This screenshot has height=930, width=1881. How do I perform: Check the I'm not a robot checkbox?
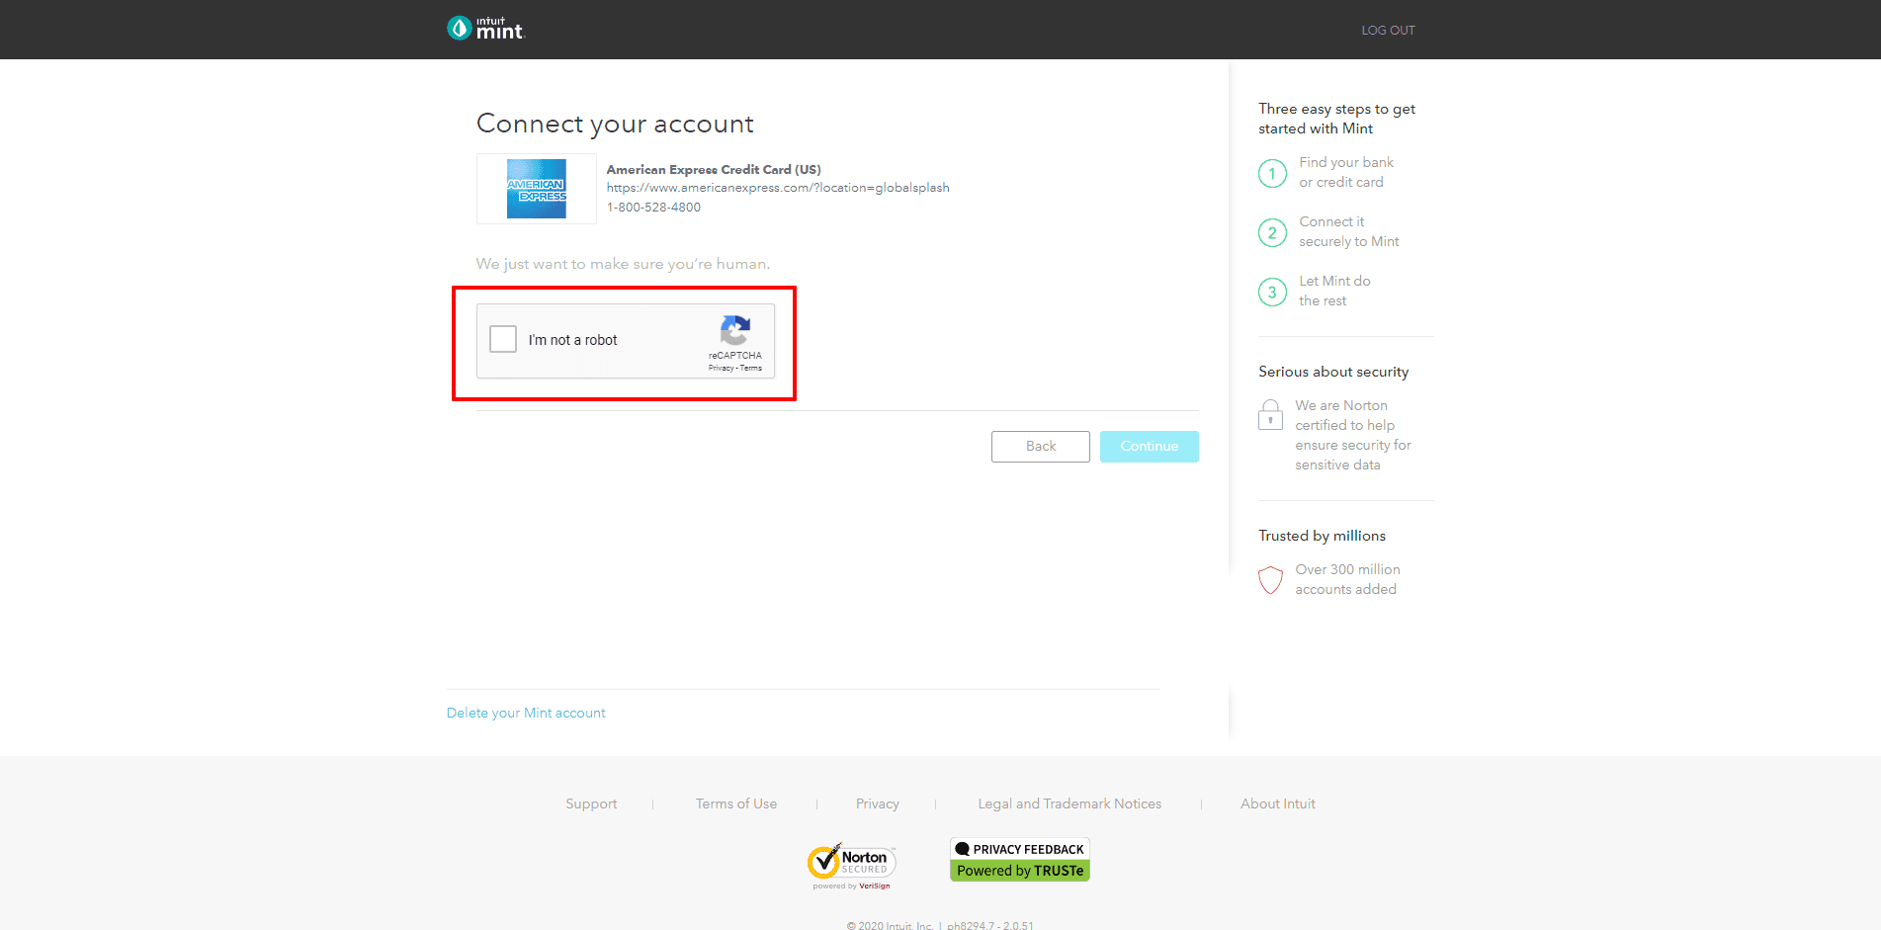503,339
